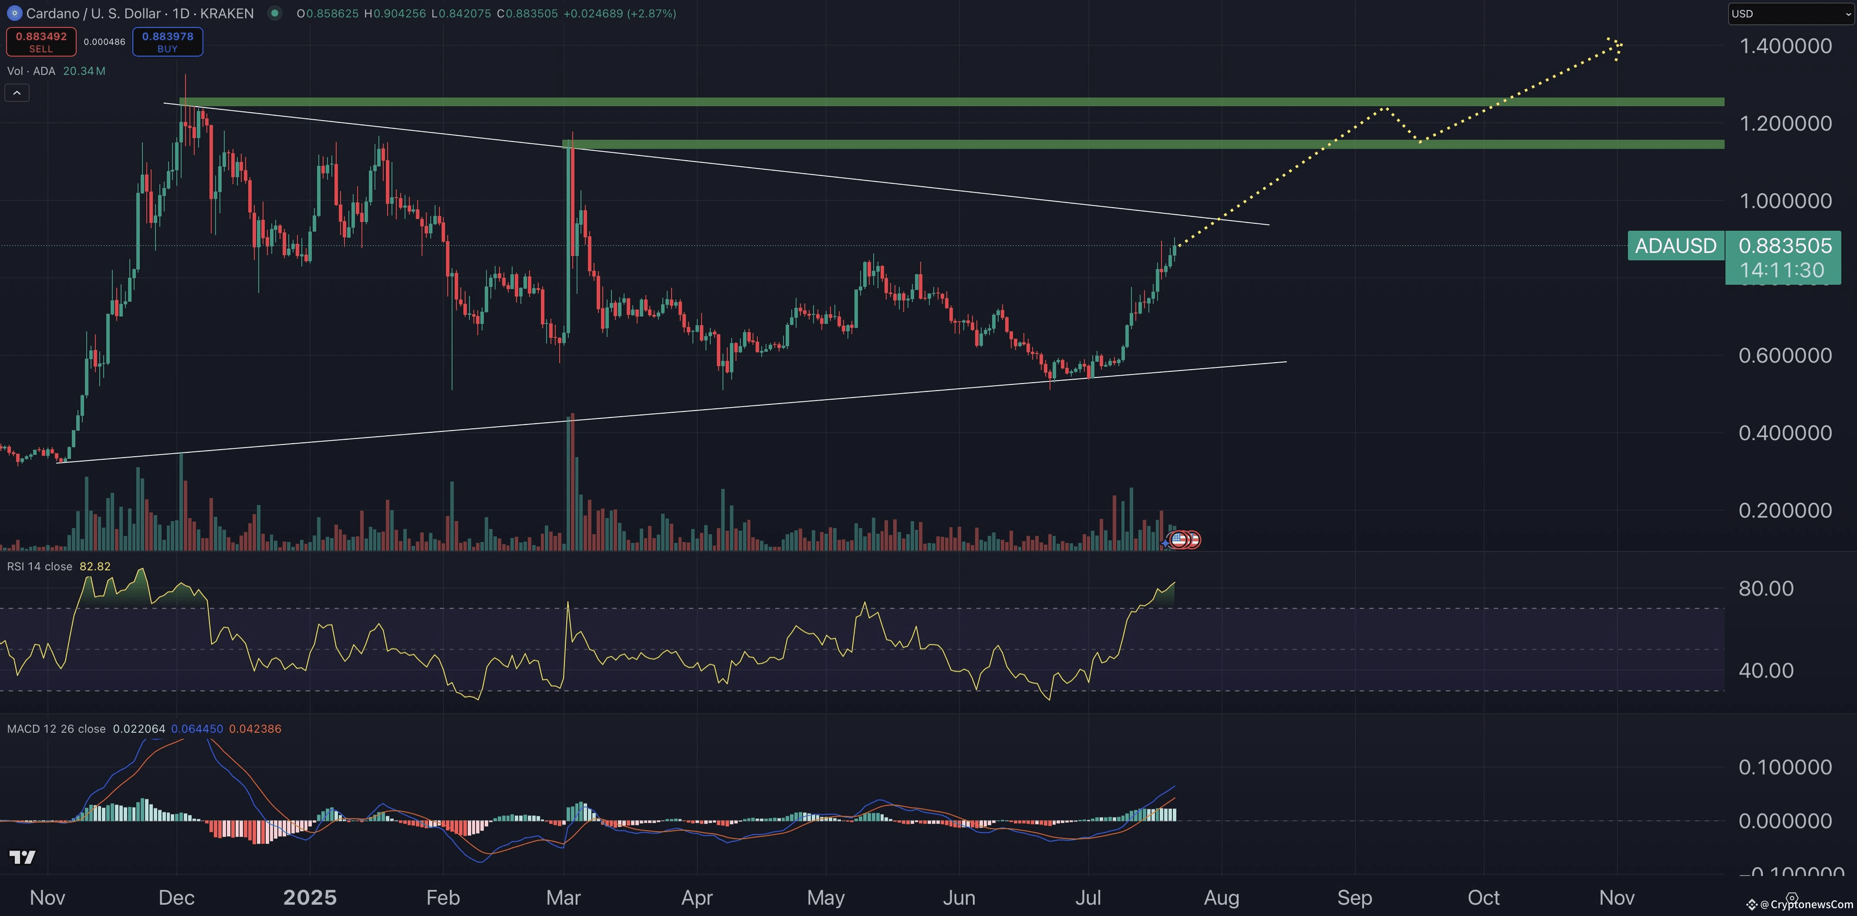Click the MACD line value 0.064450
Viewport: 1857px width, 916px height.
pyautogui.click(x=197, y=729)
